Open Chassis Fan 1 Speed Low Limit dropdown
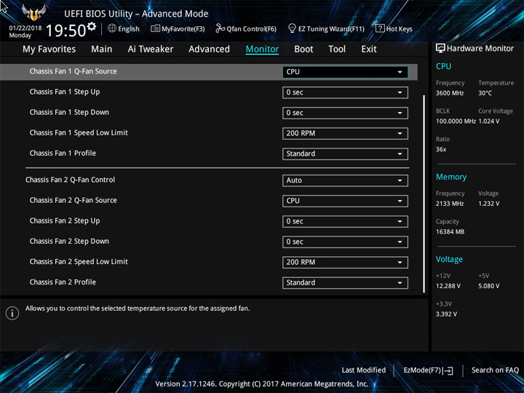Image resolution: width=524 pixels, height=393 pixels. 345,133
